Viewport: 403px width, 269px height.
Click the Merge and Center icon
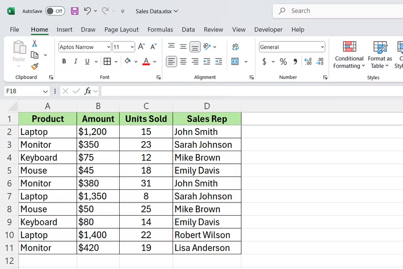tap(235, 62)
